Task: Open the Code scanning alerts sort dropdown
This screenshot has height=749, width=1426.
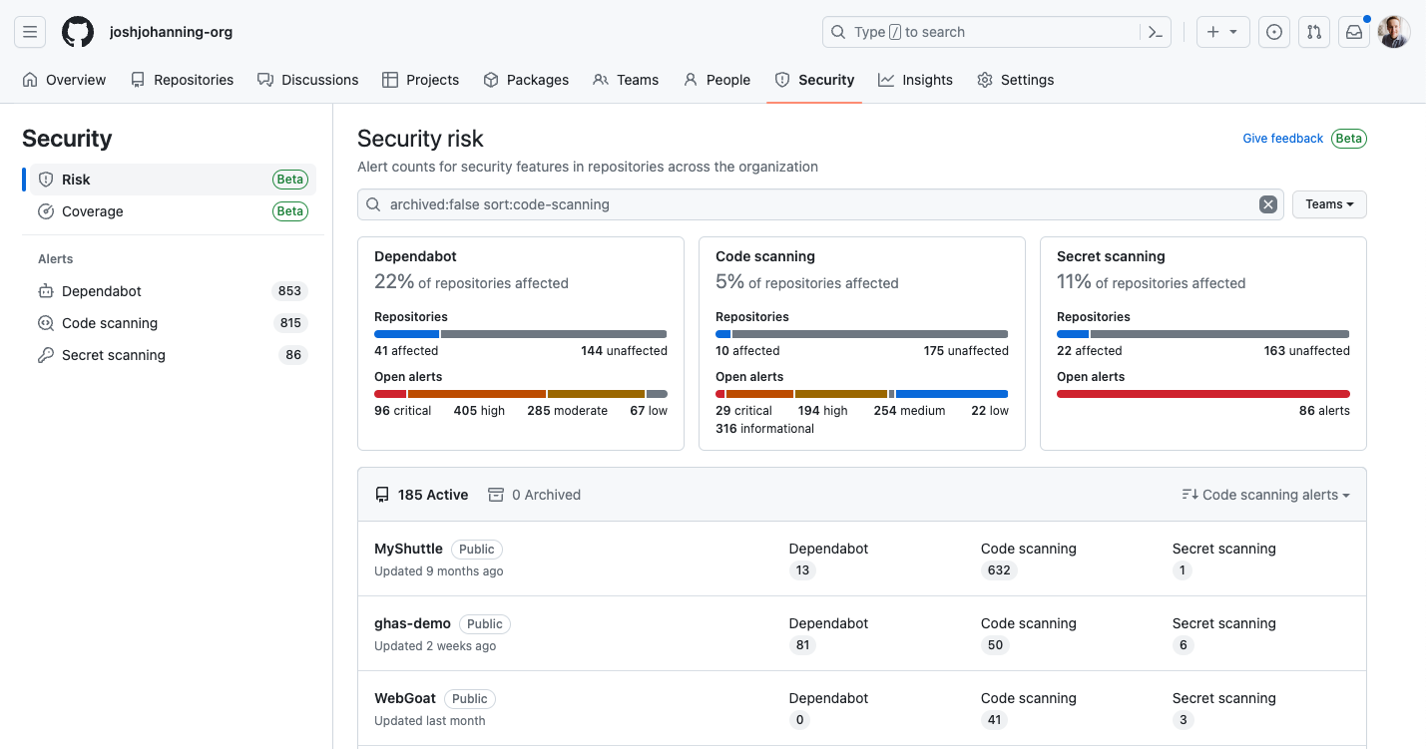Action: tap(1264, 494)
